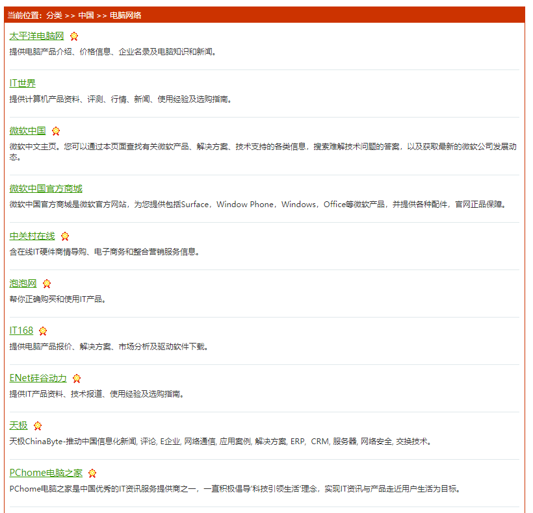
Task: Click description starting 'PChome电脑之家是中国优秀的IT资讯'
Action: tap(235, 489)
